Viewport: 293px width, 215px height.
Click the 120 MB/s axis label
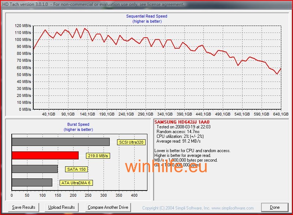tap(23, 26)
